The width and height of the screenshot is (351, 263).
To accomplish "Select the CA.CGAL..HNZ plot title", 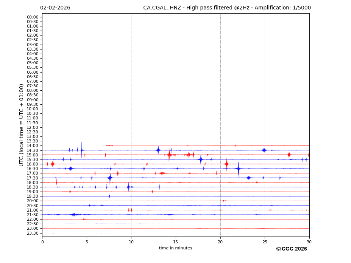I will (x=227, y=8).
